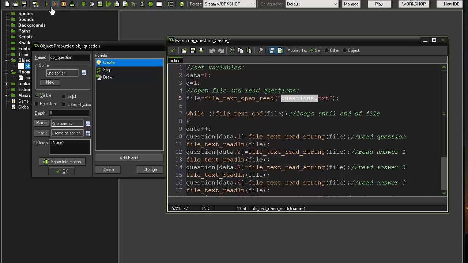Open the Target dropdown
This screenshot has height=263, width=468.
[230, 4]
